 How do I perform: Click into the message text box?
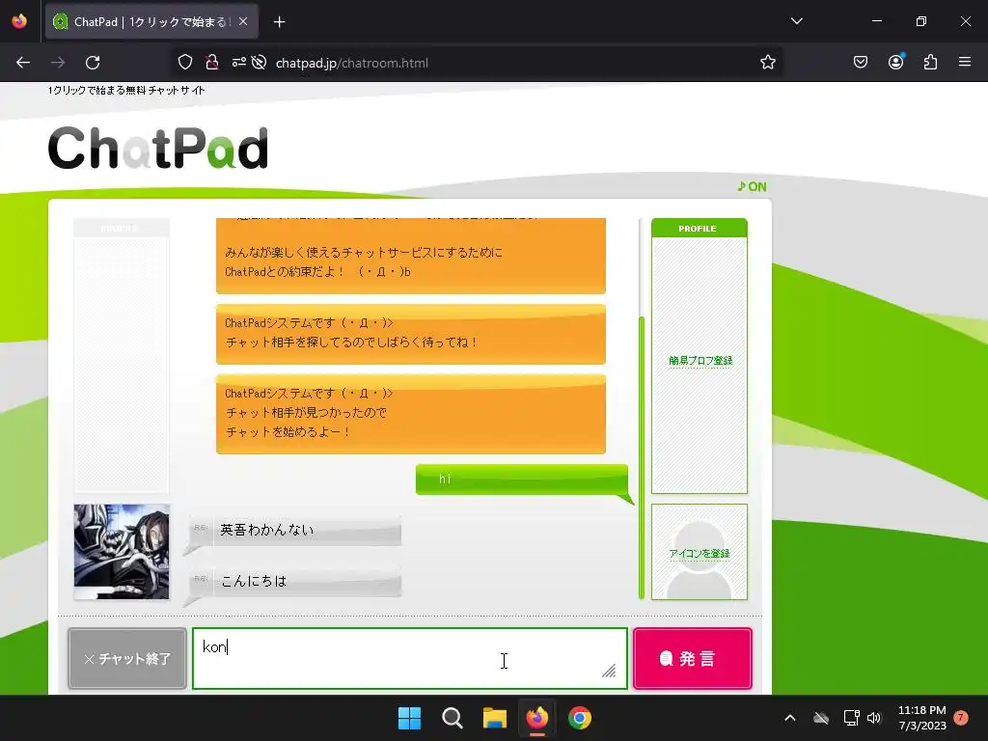click(x=410, y=658)
